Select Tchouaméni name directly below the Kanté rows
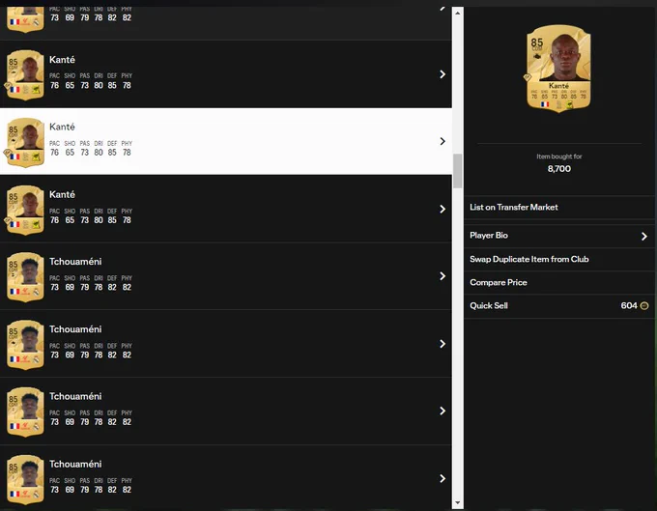Viewport: 657px width, 511px height. [x=75, y=262]
